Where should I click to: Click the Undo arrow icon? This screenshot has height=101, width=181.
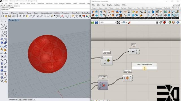(x=31, y=16)
